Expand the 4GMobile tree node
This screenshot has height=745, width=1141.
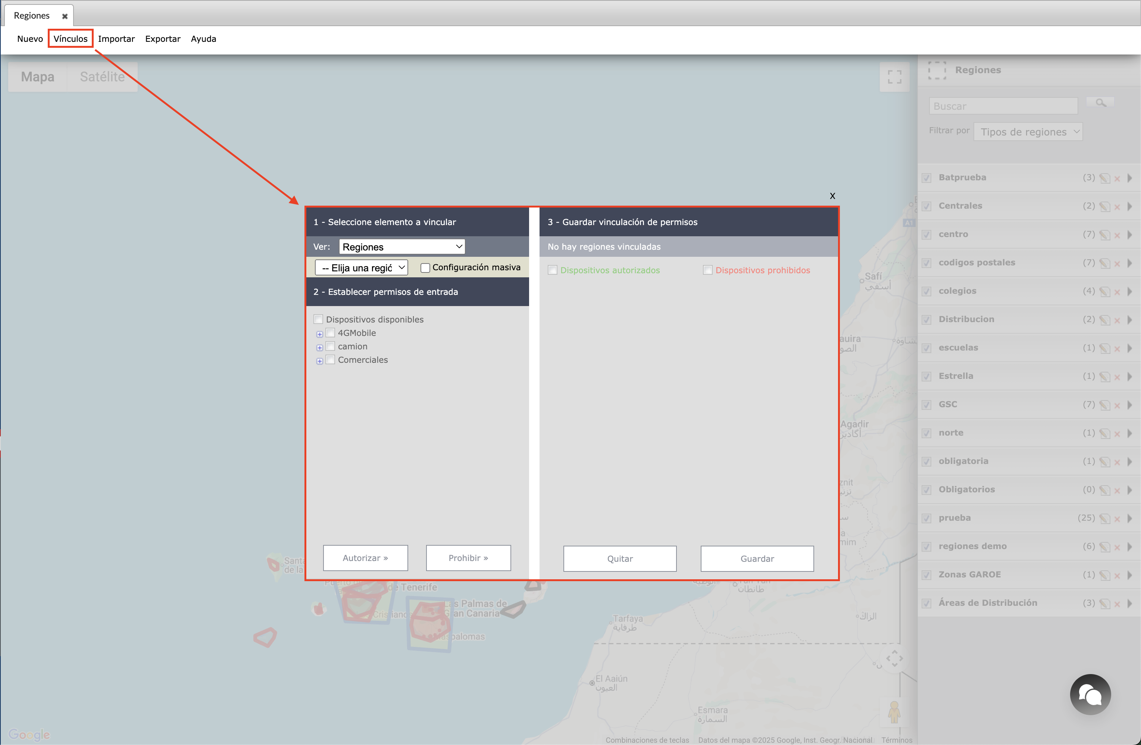tap(320, 334)
